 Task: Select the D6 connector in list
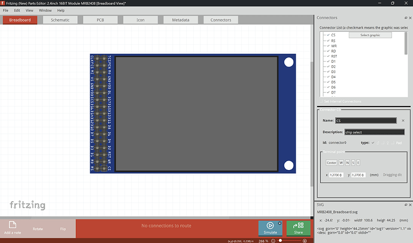point(333,87)
